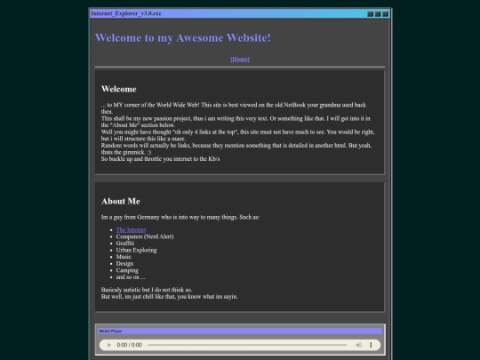Click the 'About Me' section heading

121,201
